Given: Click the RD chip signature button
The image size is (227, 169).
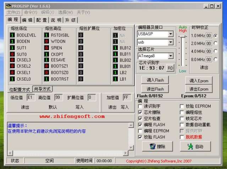Looking at the screenshot, I should (x=170, y=68).
